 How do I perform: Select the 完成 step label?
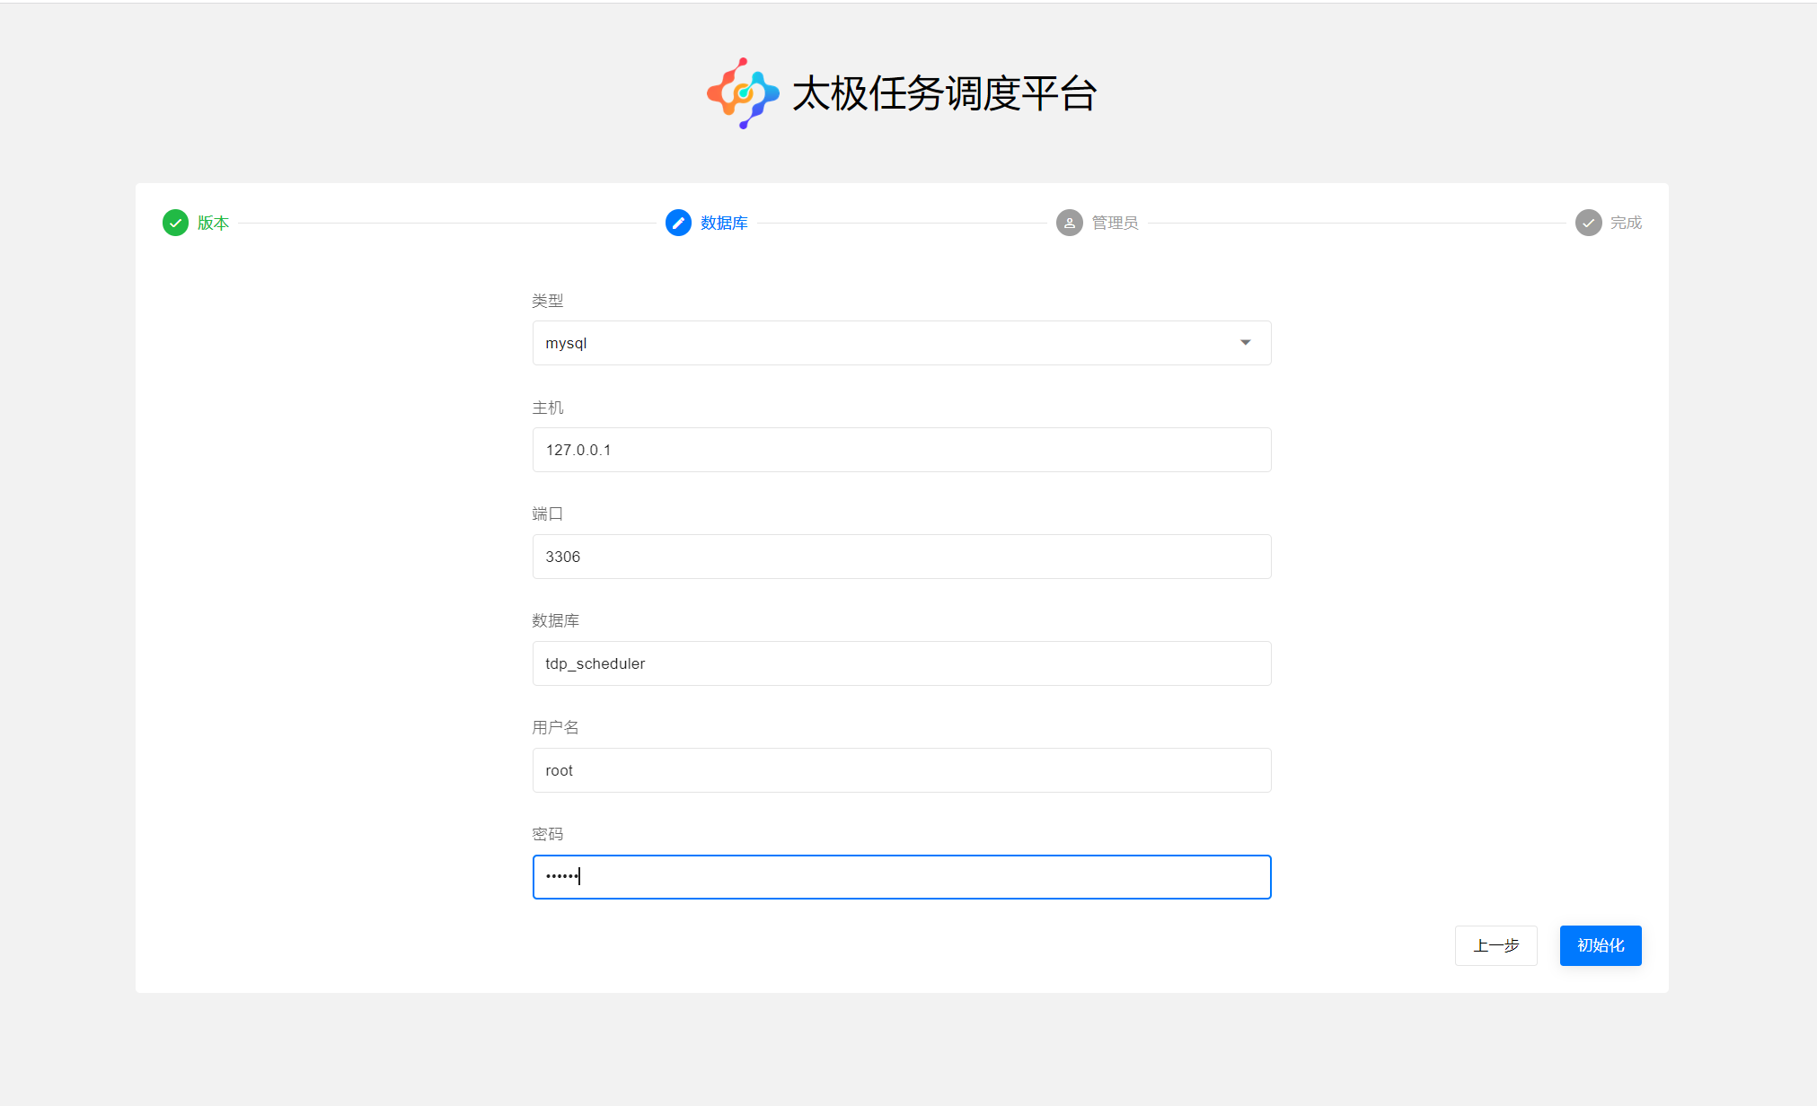1626,223
